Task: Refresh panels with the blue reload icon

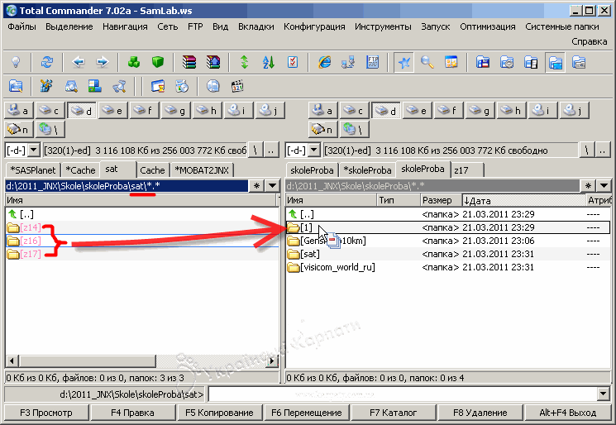Action: [x=47, y=62]
